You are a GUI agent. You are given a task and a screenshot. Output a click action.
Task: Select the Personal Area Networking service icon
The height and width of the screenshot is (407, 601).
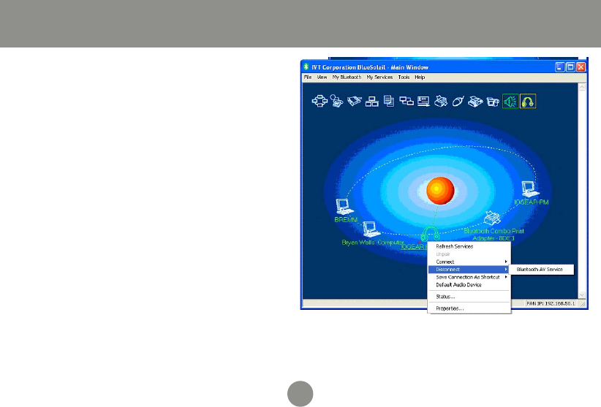tap(320, 101)
